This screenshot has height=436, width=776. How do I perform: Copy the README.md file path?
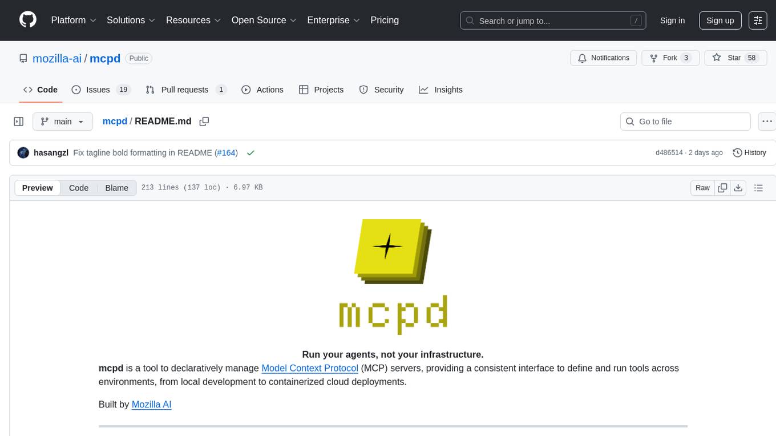pos(204,122)
